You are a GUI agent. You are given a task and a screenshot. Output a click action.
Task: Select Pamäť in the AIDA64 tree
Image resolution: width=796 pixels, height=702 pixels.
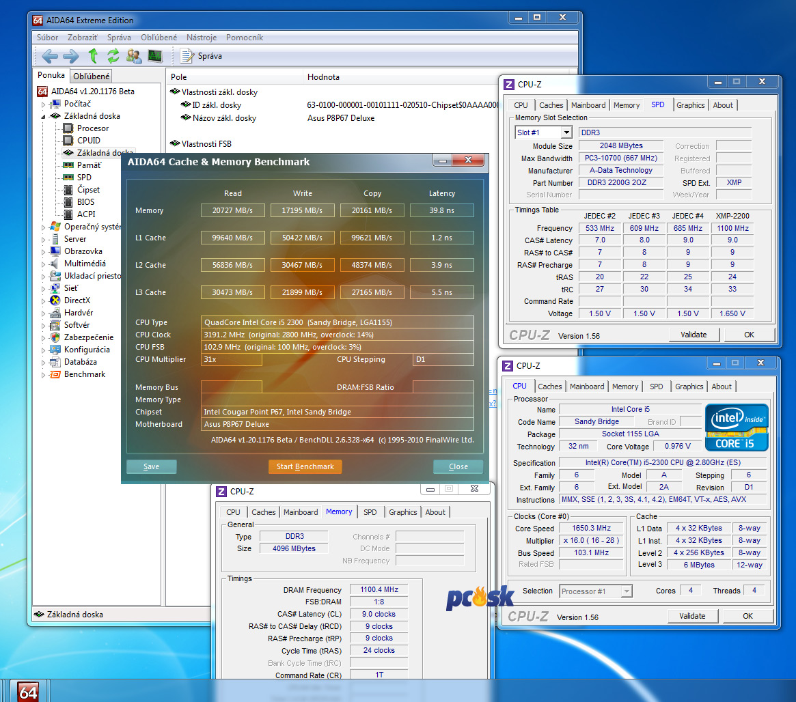[x=89, y=165]
